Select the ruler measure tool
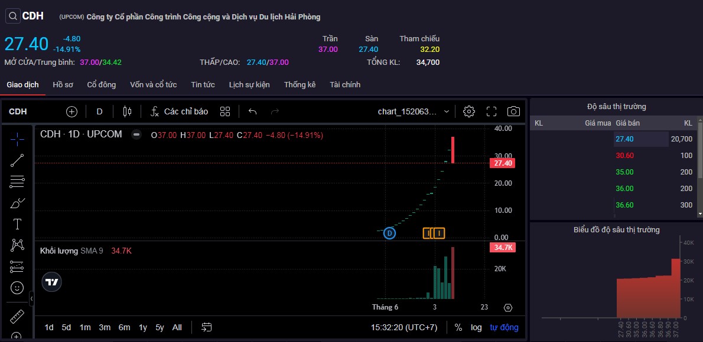 click(x=17, y=316)
